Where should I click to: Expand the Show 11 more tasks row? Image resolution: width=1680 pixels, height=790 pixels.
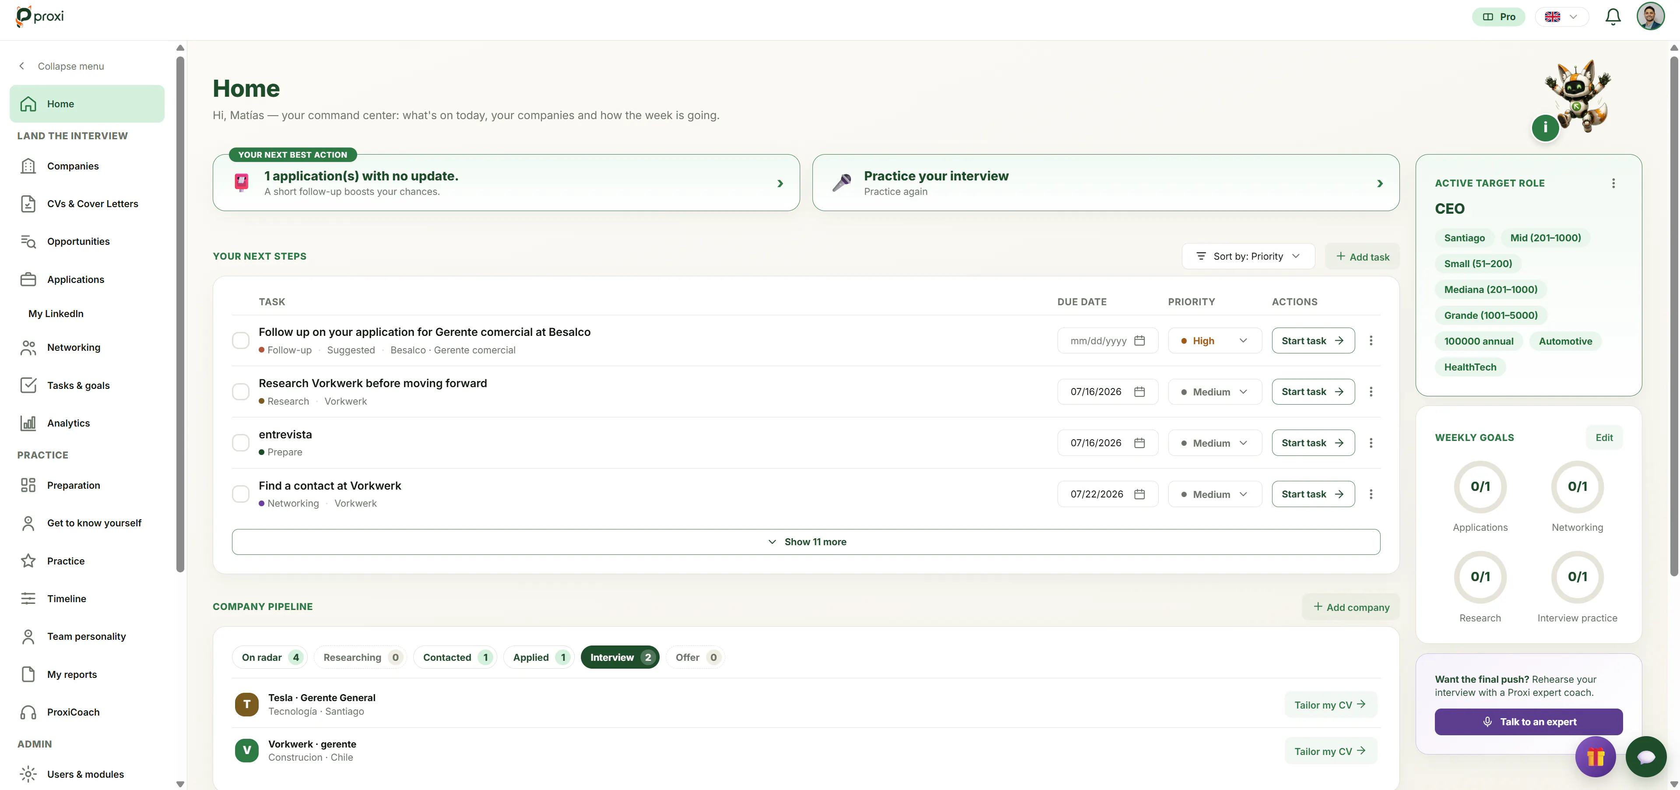806,542
